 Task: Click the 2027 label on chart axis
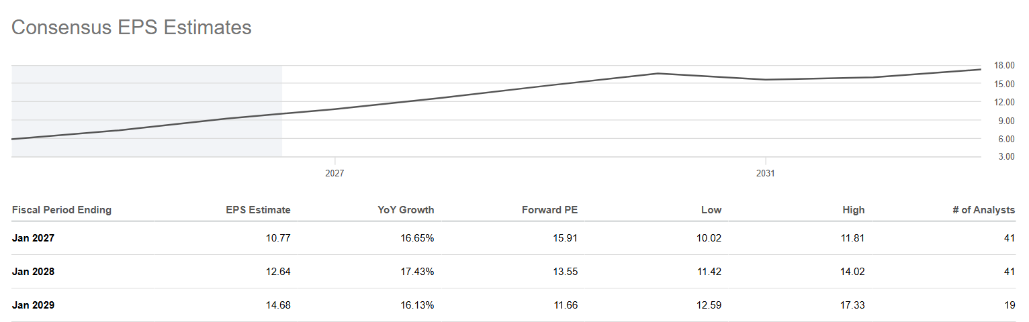(x=334, y=173)
